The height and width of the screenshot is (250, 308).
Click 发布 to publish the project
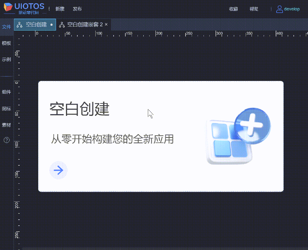coord(77,9)
